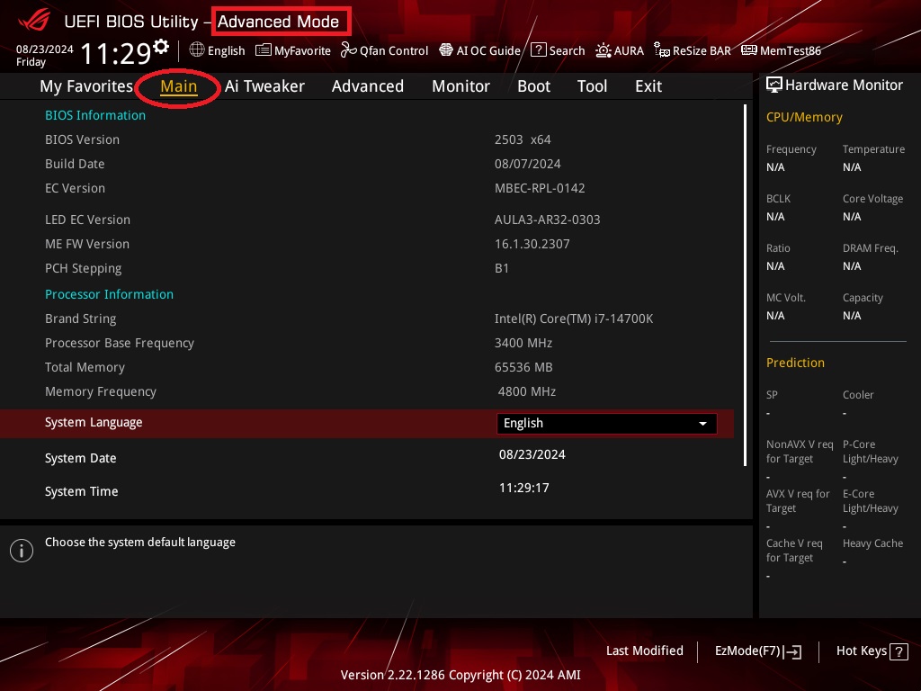This screenshot has width=921, height=691.
Task: Switch to the Boot tab
Action: [534, 86]
